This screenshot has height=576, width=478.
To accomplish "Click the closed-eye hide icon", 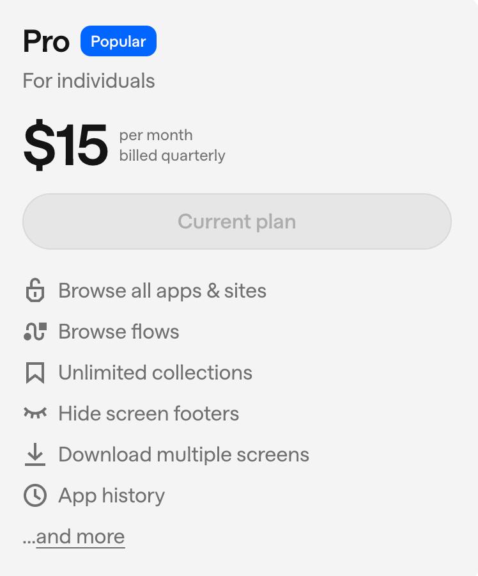I will [35, 413].
